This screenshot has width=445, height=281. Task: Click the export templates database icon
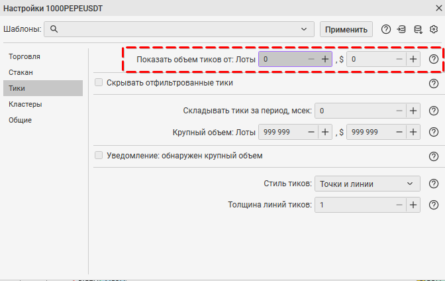[418, 29]
